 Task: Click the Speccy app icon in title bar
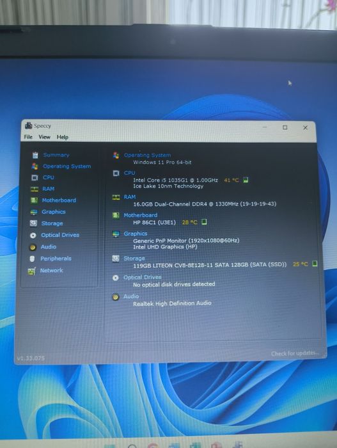click(x=28, y=125)
